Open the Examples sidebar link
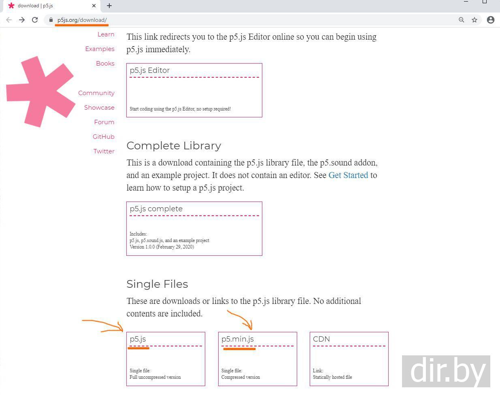Image resolution: width=500 pixels, height=395 pixels. (x=100, y=49)
